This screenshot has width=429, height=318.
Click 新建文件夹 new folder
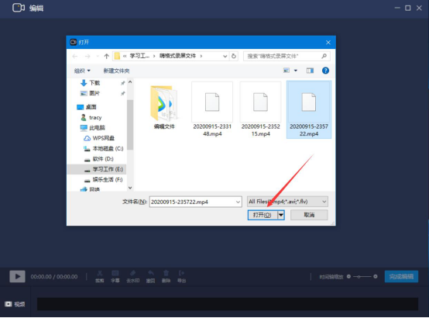pos(116,71)
